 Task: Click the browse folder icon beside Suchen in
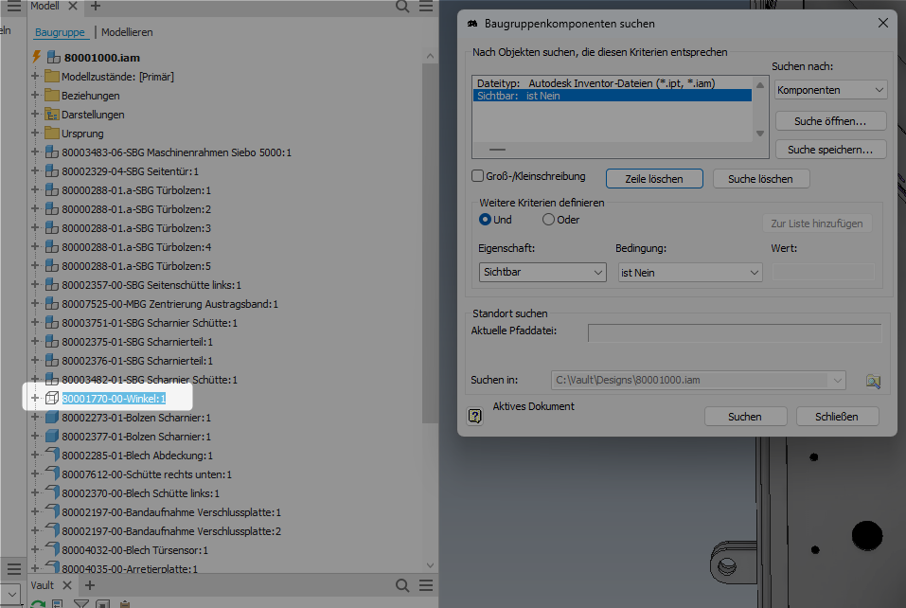click(873, 381)
